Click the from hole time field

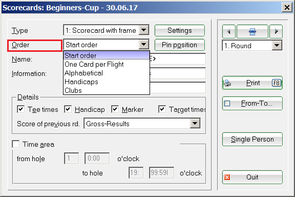coord(97,158)
